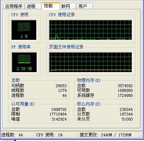The image size is (144, 141).
Task: Click the CPU 使用 gauge showing 1 %
Action: [x=24, y=30]
